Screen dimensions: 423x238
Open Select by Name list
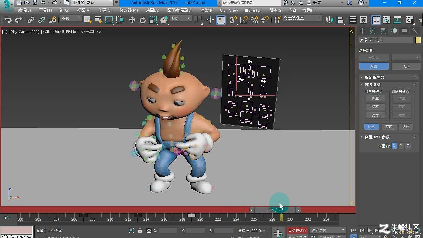[x=98, y=20]
